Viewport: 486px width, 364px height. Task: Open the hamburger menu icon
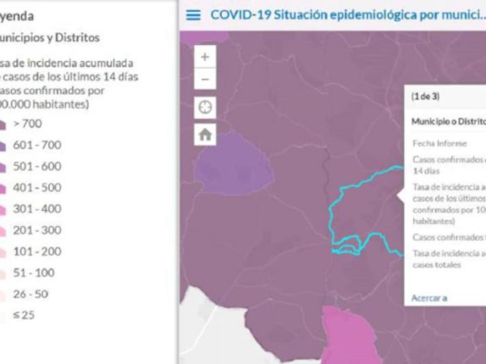193,15
